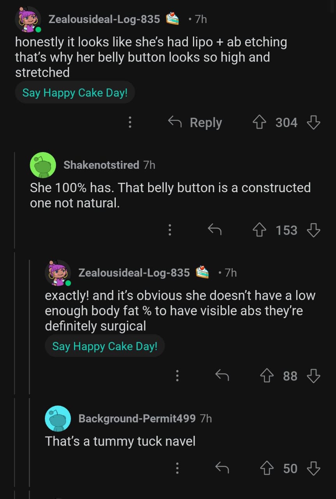
Task: Downvote Background-Permit499's comment
Action: (313, 468)
